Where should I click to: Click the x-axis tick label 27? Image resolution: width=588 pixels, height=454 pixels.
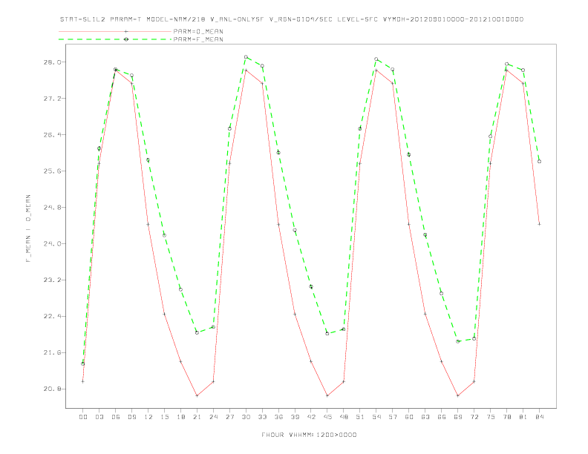tap(229, 417)
